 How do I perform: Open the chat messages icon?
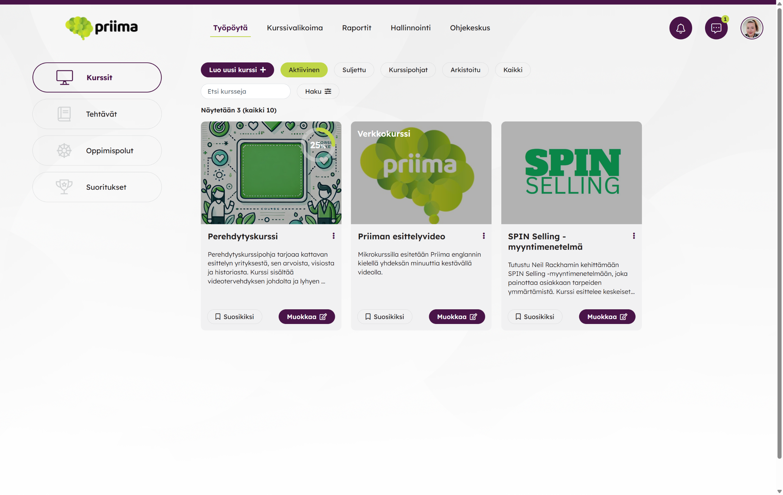point(716,28)
